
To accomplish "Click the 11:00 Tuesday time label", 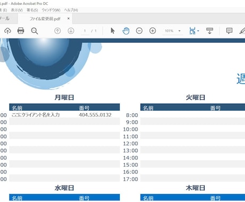I will 130,137.
